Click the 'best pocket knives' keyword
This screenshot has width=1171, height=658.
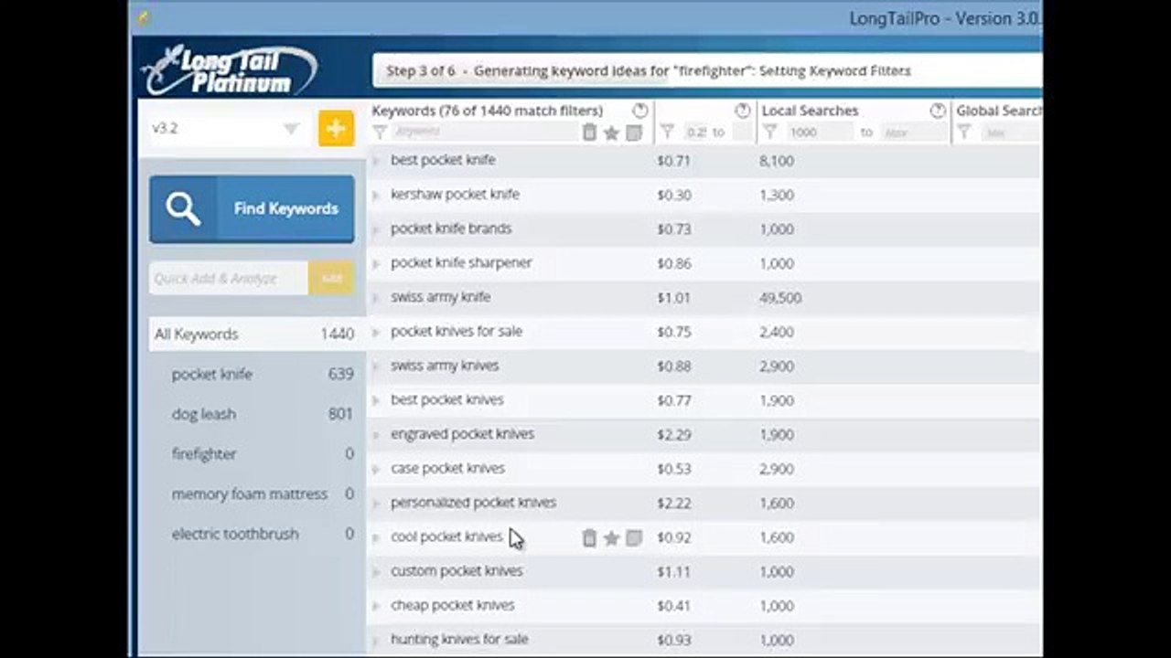point(447,400)
